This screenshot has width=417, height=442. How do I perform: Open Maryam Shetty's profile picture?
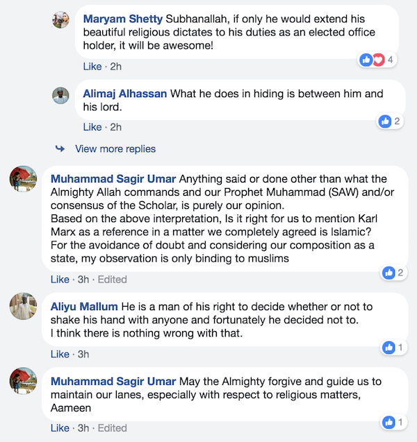60,19
